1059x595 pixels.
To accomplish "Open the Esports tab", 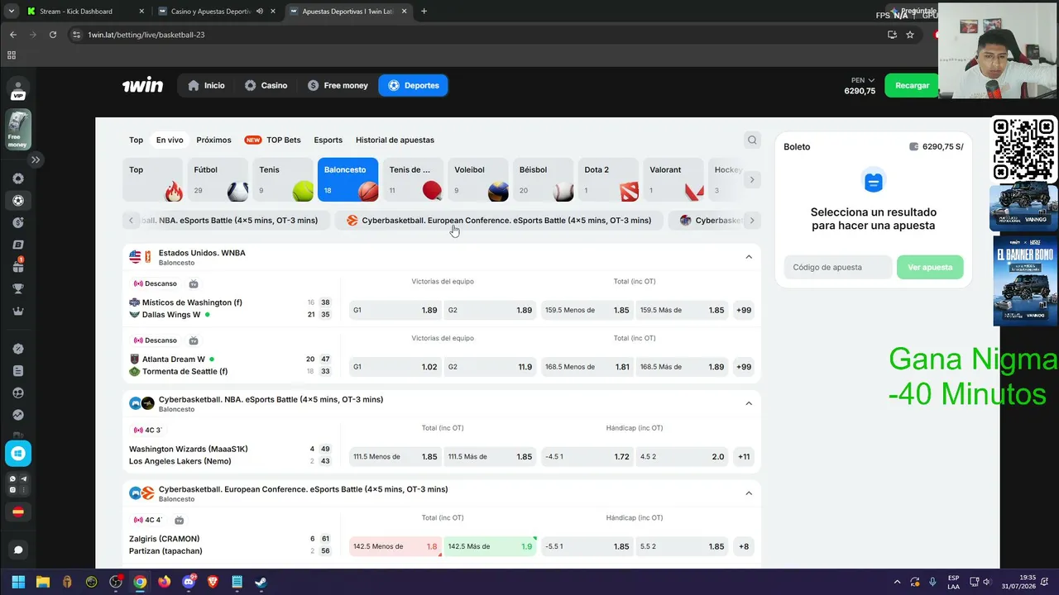I will pos(328,140).
